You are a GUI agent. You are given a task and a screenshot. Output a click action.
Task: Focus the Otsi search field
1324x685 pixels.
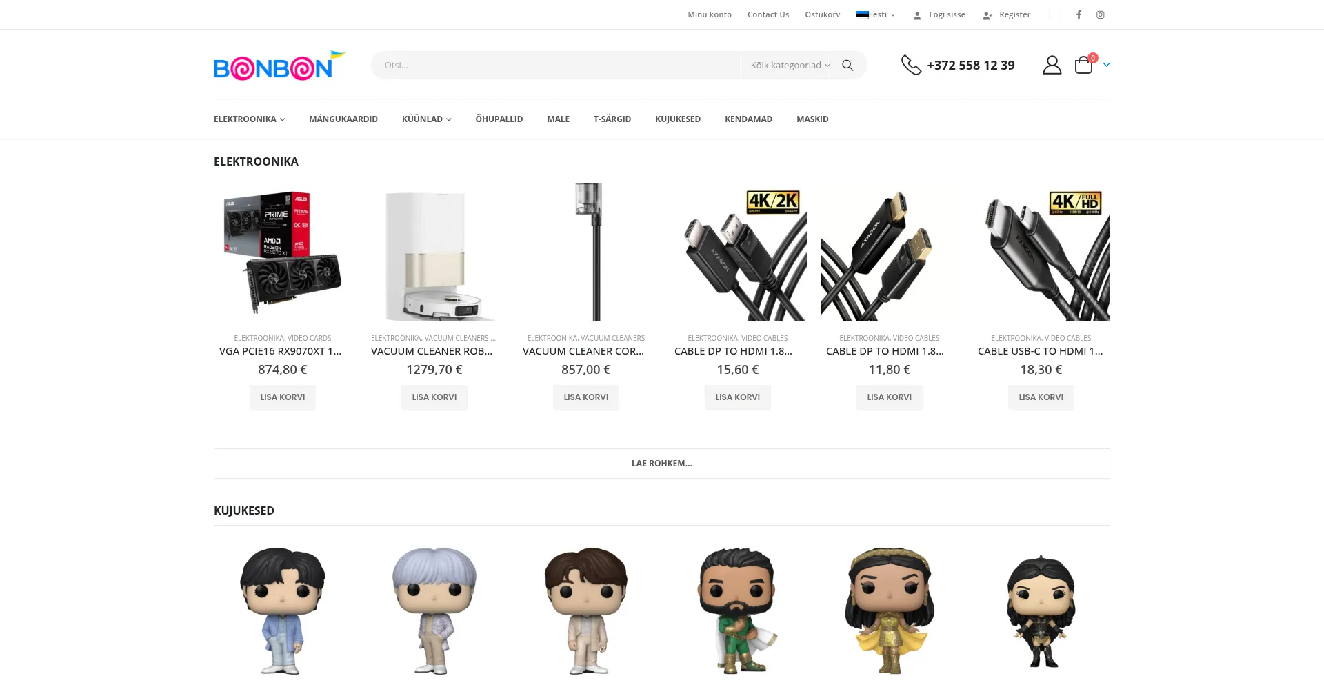pyautogui.click(x=556, y=65)
